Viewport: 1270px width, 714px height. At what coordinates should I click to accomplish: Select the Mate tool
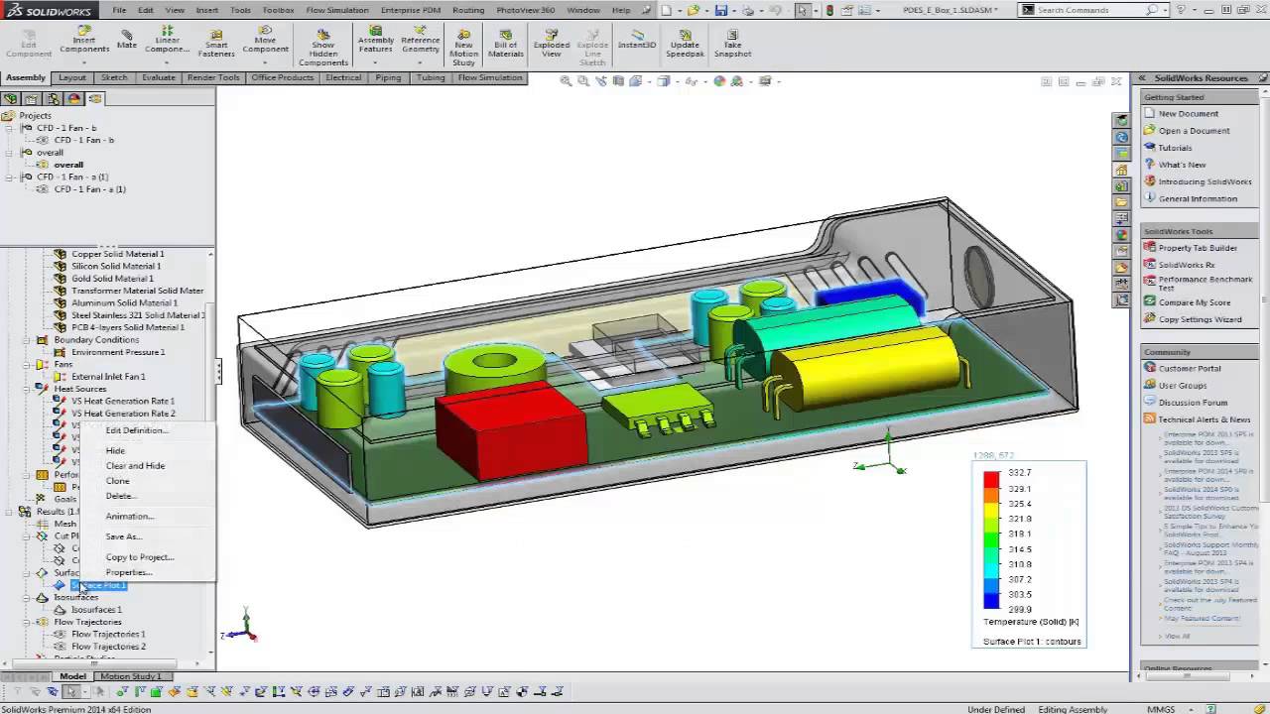[x=127, y=38]
